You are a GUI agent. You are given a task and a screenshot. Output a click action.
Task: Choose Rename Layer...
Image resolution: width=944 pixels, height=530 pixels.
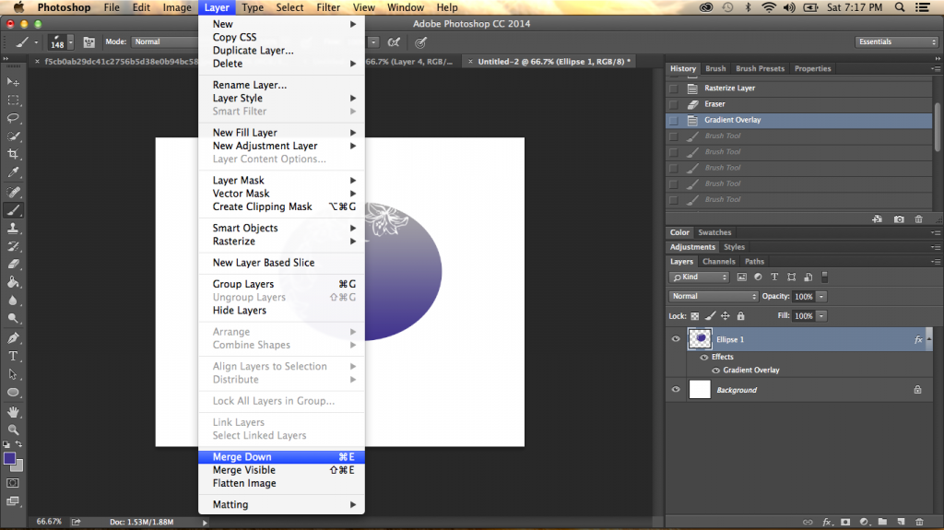281,85
